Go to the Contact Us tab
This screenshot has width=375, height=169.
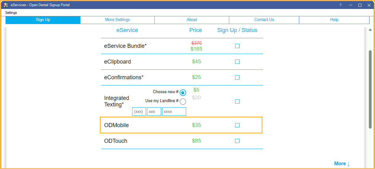click(x=264, y=20)
